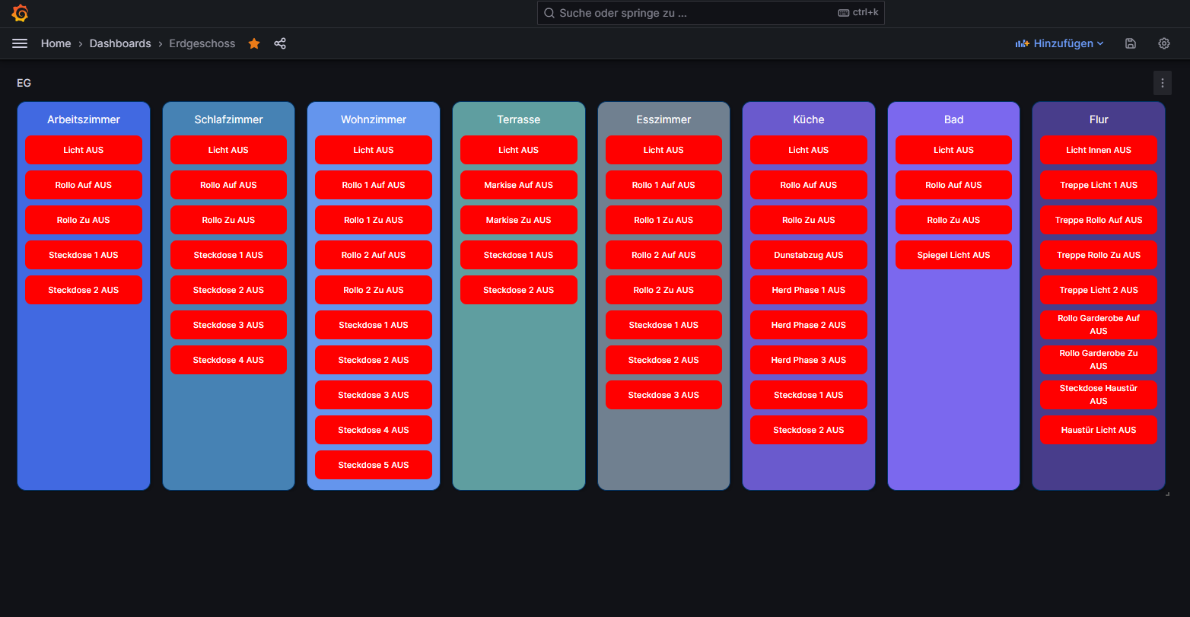Viewport: 1190px width, 617px height.
Task: Toggle Bad Spiegel Licht AUS switch
Action: [x=953, y=255]
